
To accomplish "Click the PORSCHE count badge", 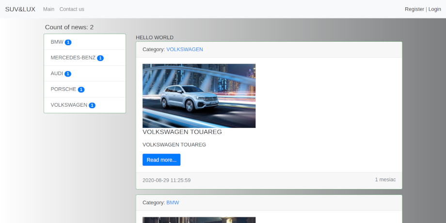I will coord(81,90).
